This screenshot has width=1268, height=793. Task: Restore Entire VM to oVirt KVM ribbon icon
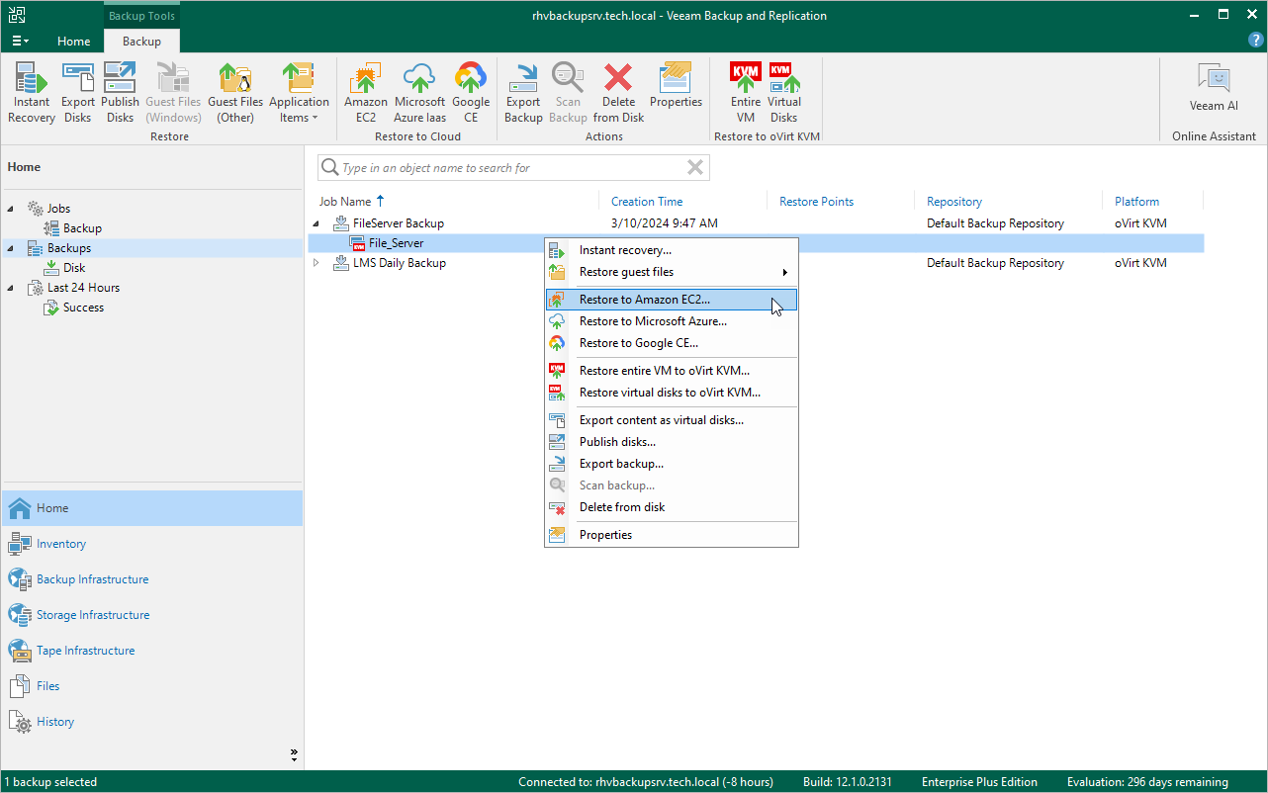click(x=746, y=93)
